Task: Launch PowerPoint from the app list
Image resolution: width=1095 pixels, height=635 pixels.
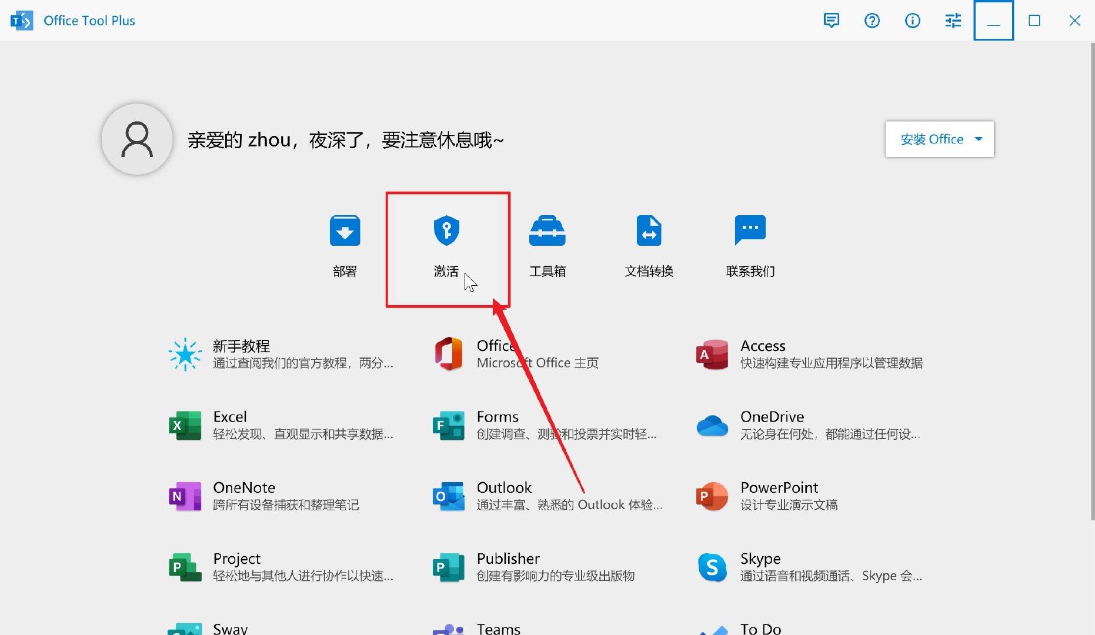Action: click(767, 496)
